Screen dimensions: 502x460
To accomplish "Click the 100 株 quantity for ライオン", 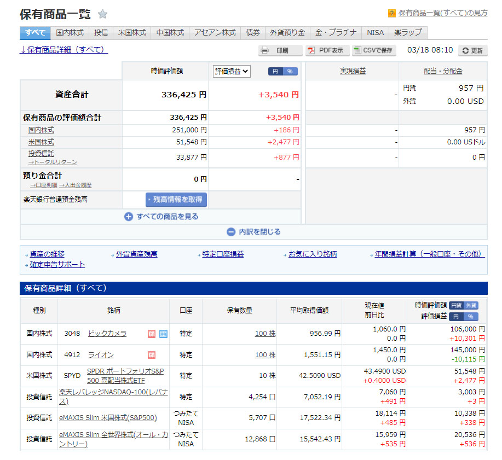I will coord(265,355).
